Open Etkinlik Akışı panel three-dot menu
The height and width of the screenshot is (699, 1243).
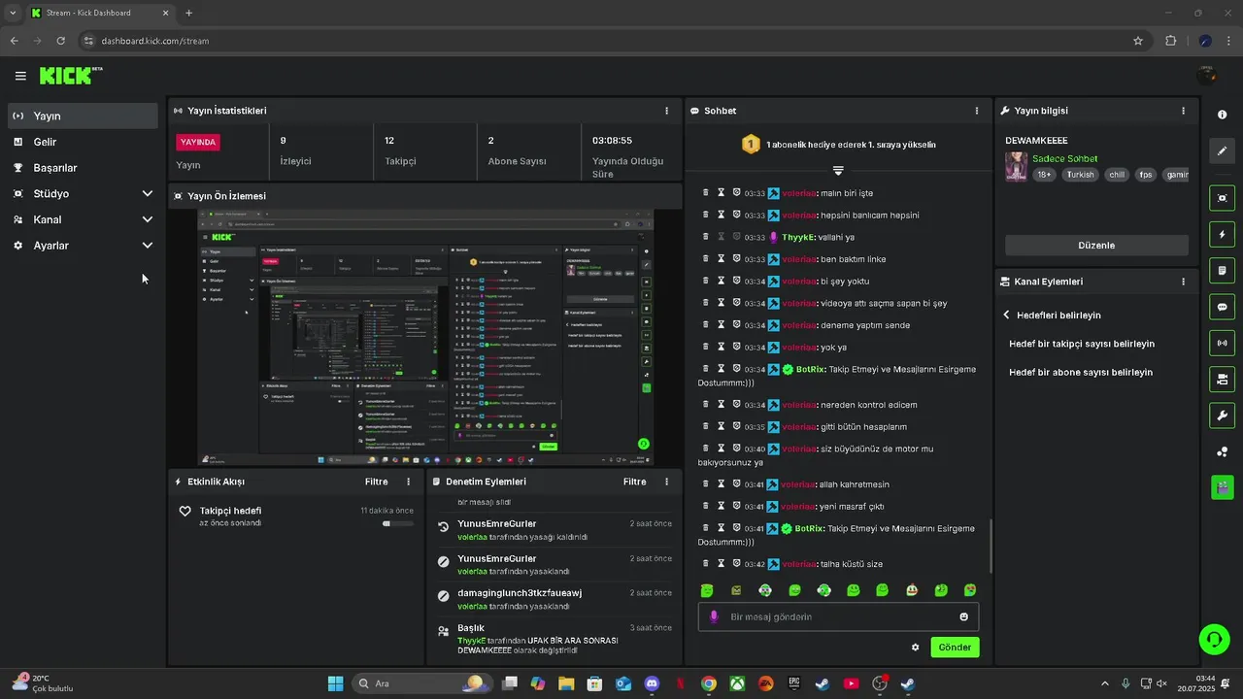[x=408, y=482]
